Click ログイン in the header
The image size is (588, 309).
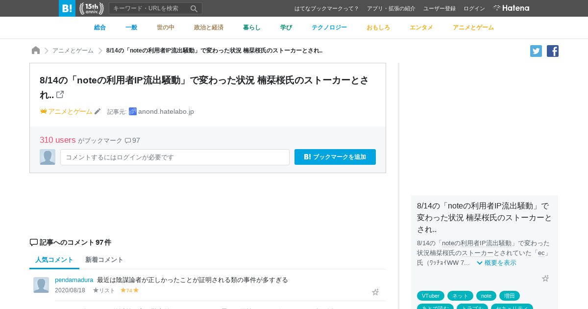tap(474, 8)
